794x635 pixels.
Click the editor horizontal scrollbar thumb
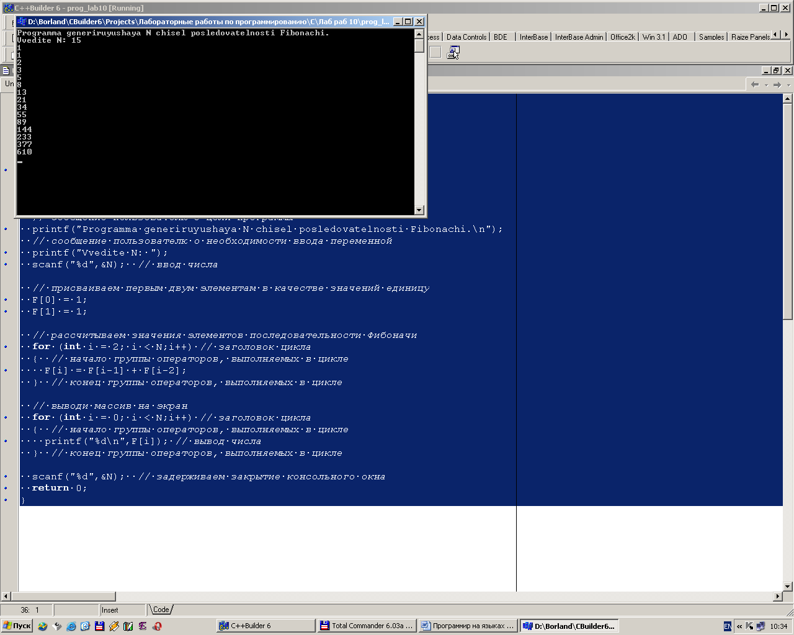[x=63, y=597]
